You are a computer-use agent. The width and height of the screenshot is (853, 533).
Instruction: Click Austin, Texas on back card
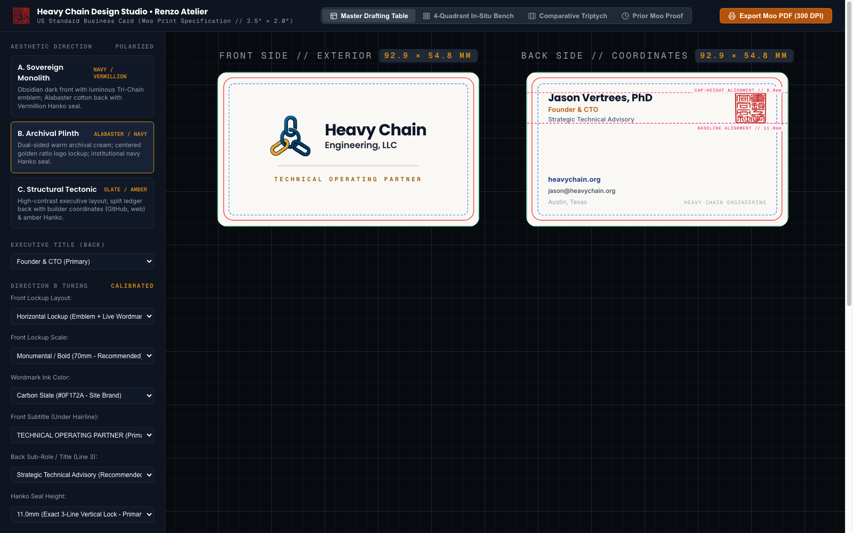click(x=567, y=203)
